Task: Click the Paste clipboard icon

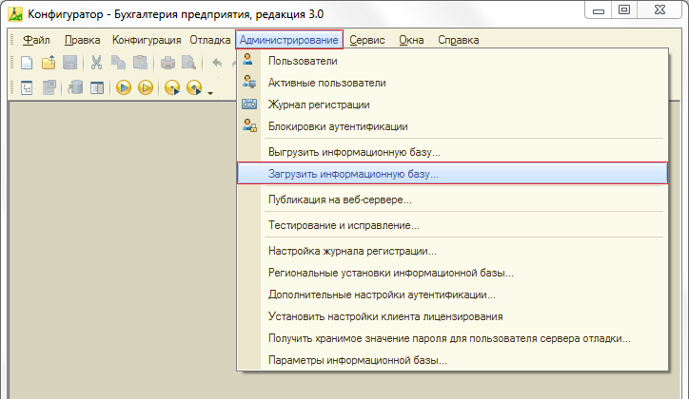Action: [140, 63]
